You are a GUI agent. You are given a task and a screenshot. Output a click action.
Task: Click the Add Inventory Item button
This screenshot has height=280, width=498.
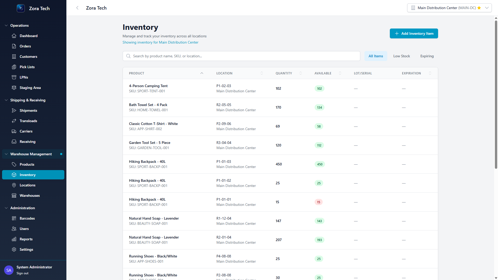414,33
